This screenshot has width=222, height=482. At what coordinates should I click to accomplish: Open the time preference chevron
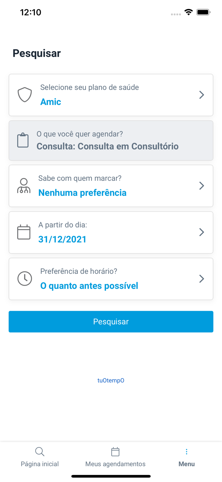point(201,279)
